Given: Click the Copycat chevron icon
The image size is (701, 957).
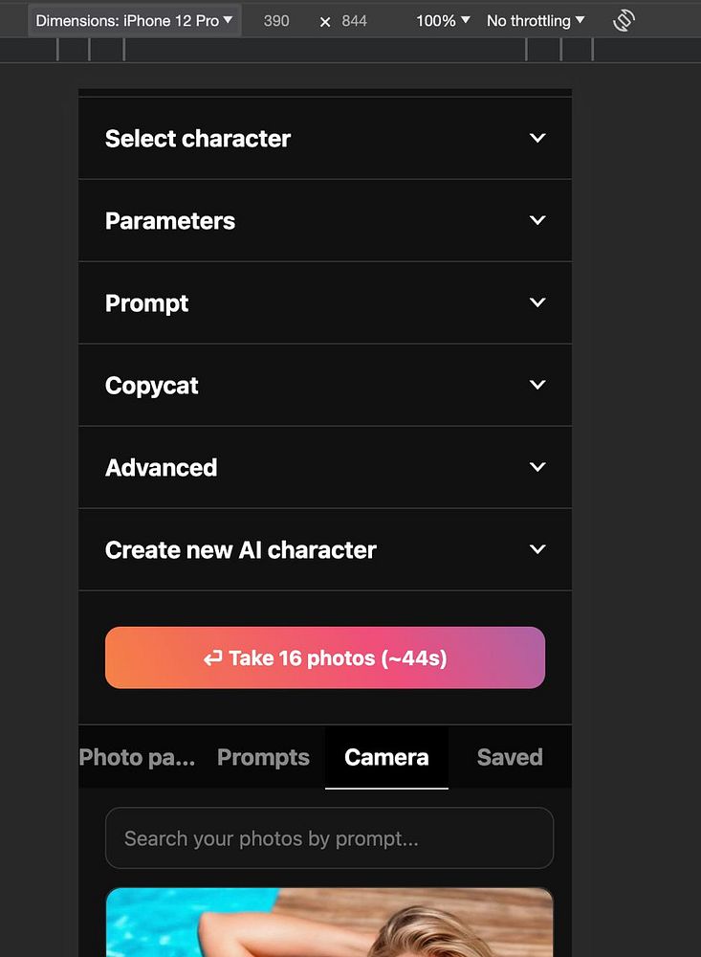Looking at the screenshot, I should click(x=537, y=385).
